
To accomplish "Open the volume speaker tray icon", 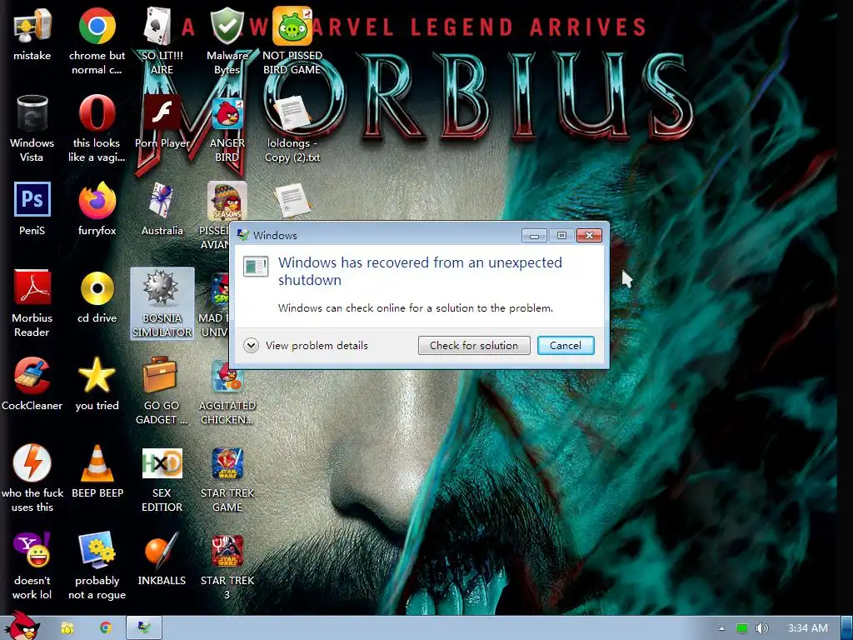I will point(761,628).
